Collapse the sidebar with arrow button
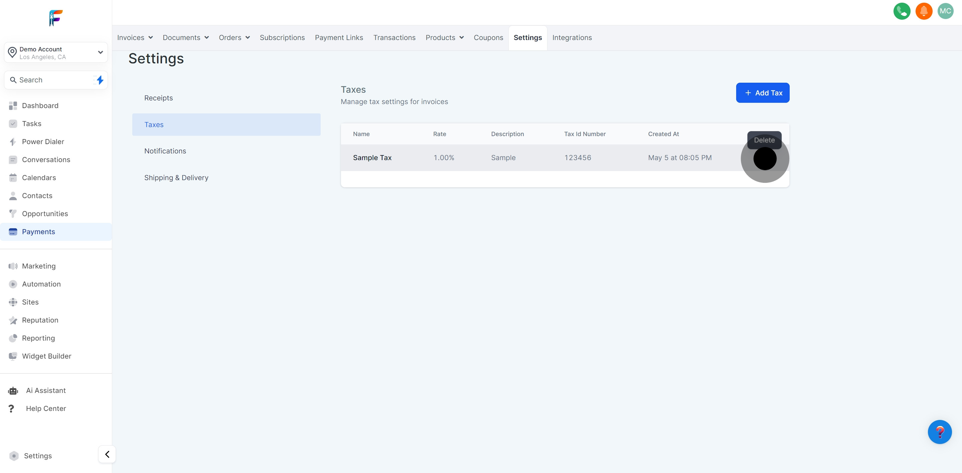The width and height of the screenshot is (962, 473). click(107, 454)
